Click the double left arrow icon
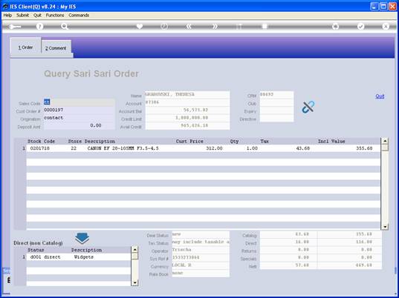This screenshot has height=298, width=399. point(189,26)
